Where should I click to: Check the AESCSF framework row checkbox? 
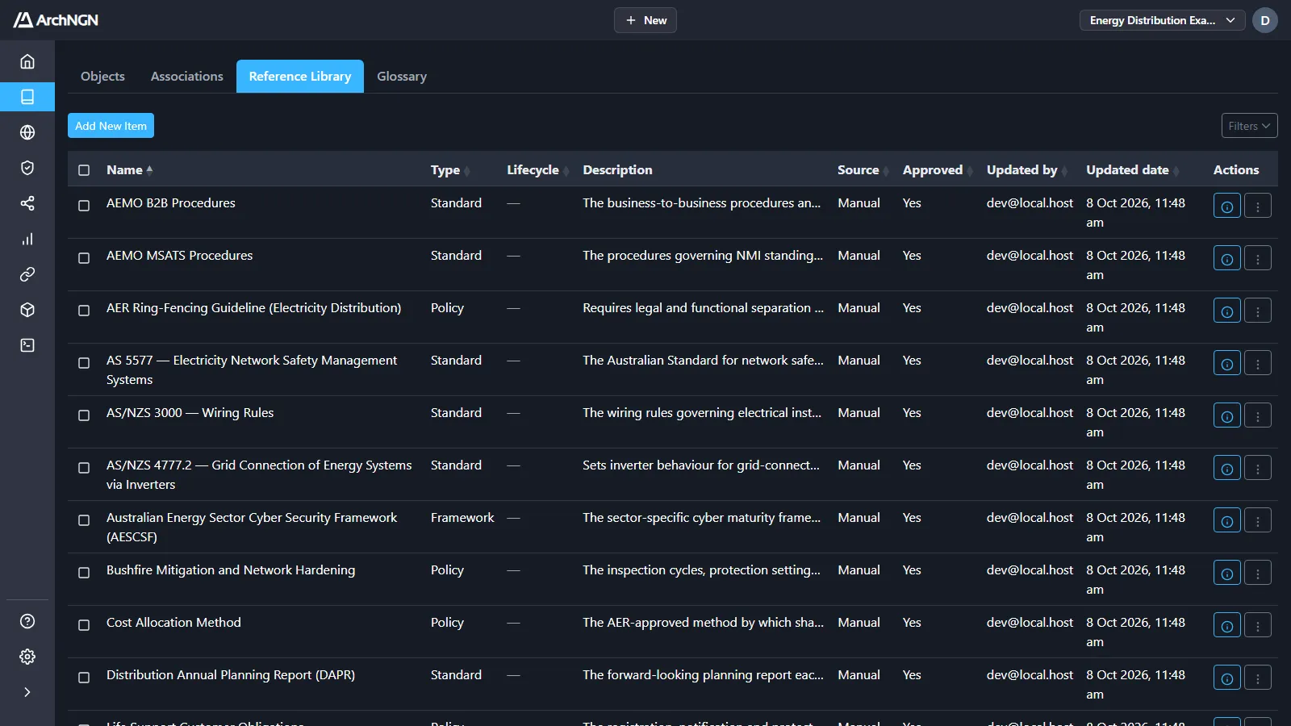[84, 520]
